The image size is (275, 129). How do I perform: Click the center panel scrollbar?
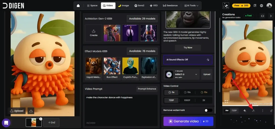[220, 54]
